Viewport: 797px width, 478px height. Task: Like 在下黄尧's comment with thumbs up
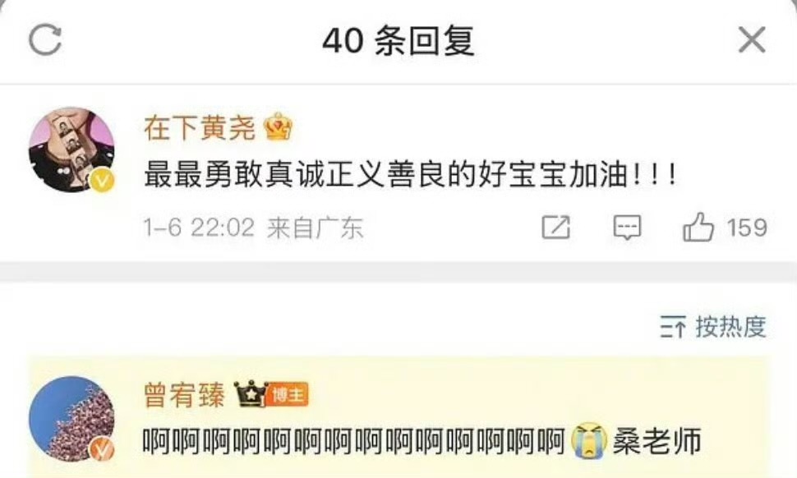[x=698, y=227]
